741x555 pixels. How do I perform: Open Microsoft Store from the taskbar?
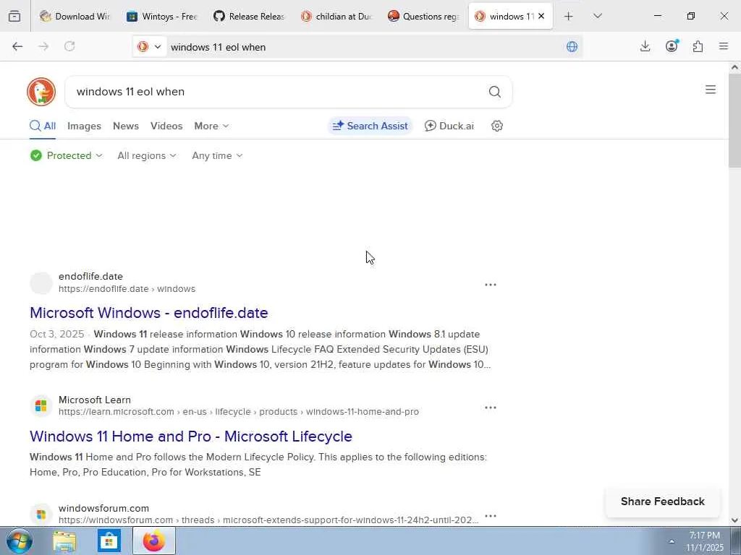[x=109, y=541]
